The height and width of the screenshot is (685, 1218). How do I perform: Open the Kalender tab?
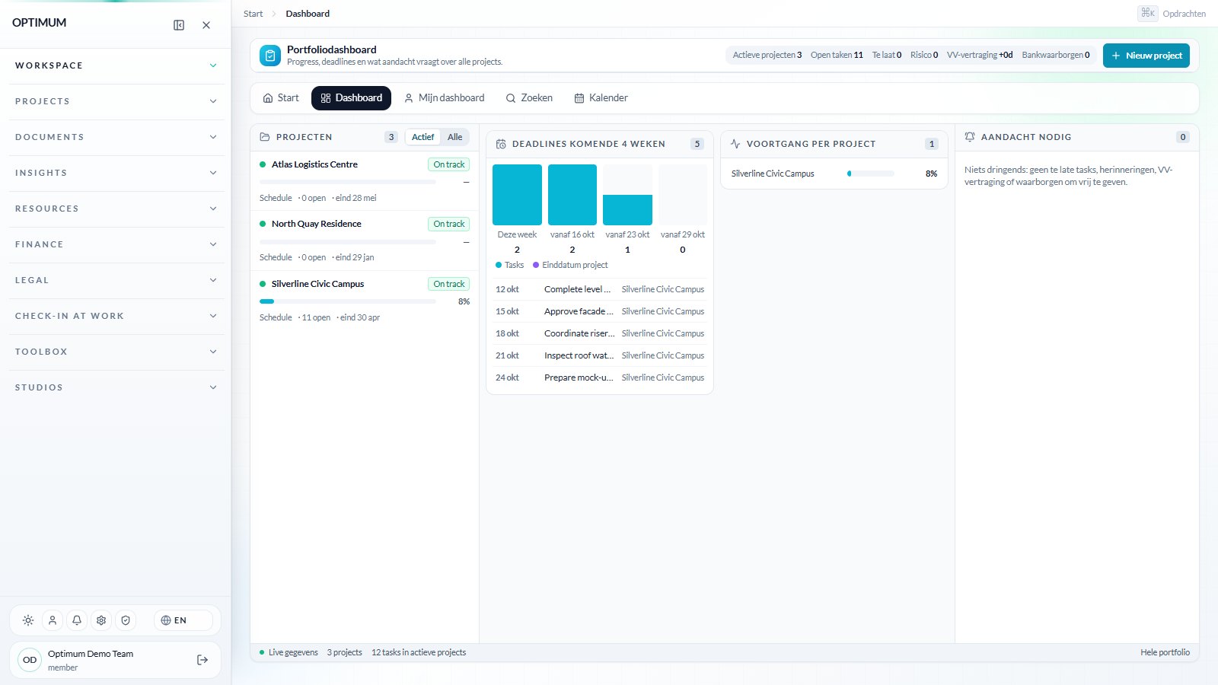[x=601, y=98]
